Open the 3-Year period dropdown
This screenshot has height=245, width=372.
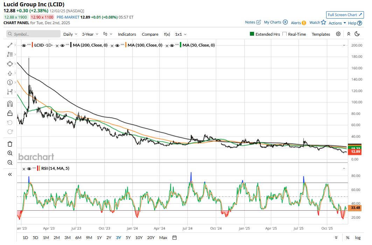[x=90, y=34]
